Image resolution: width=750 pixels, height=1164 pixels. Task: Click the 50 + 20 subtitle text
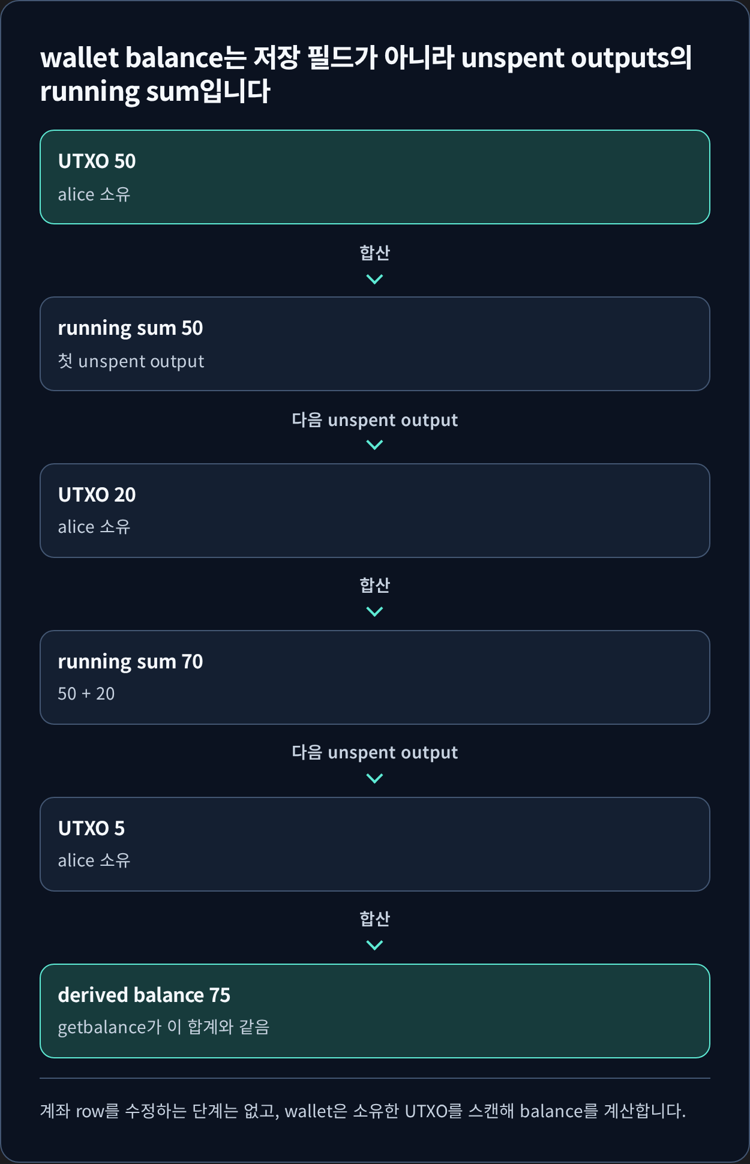tap(86, 694)
